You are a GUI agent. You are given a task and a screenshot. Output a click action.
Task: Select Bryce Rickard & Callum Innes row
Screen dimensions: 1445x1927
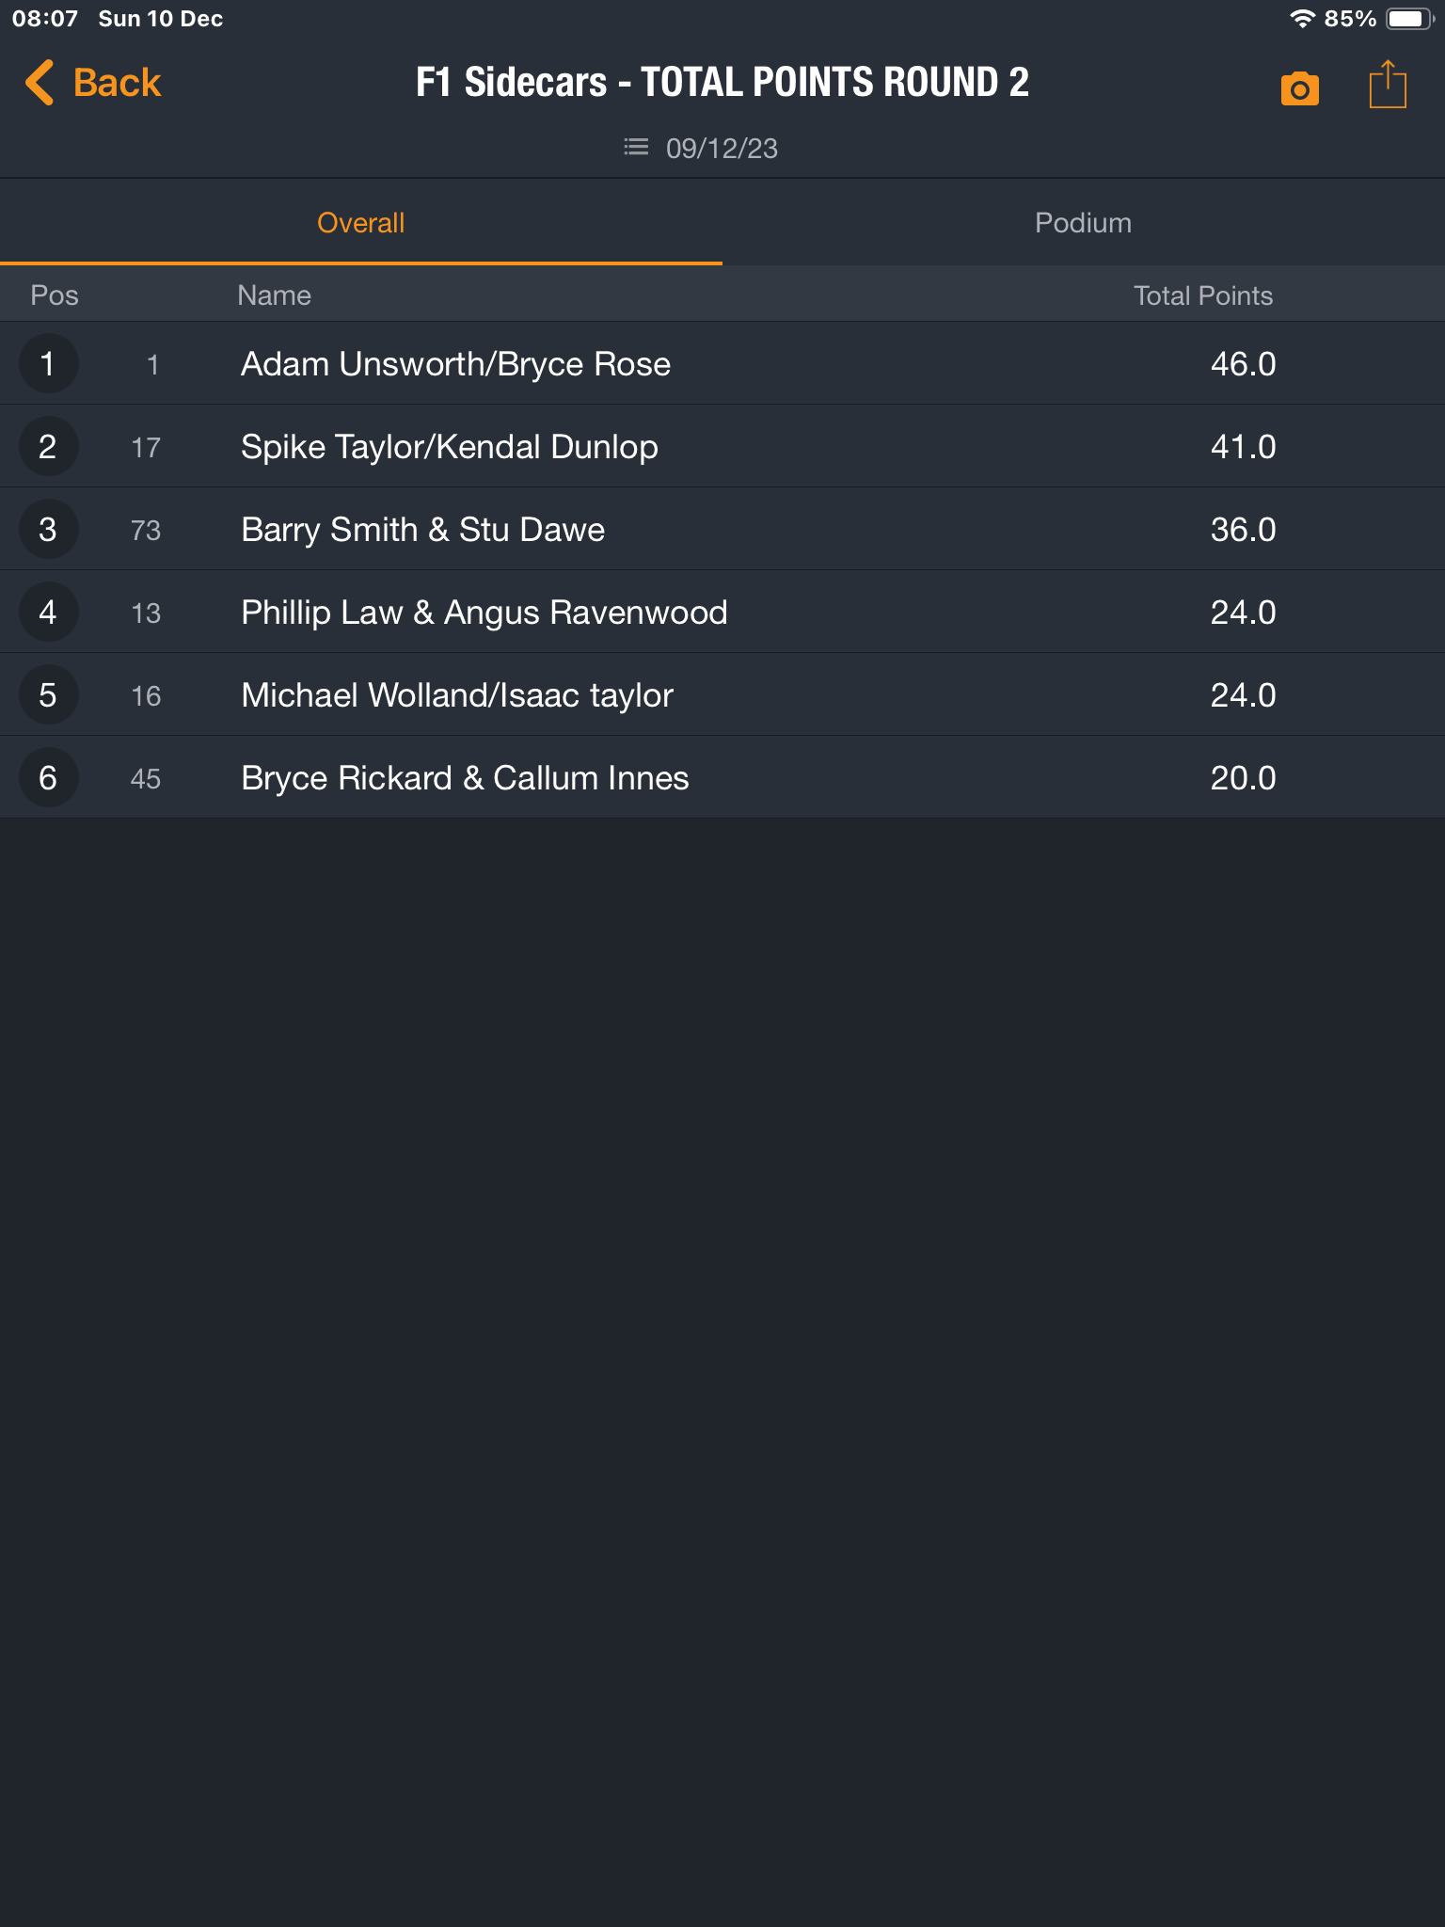tap(722, 778)
